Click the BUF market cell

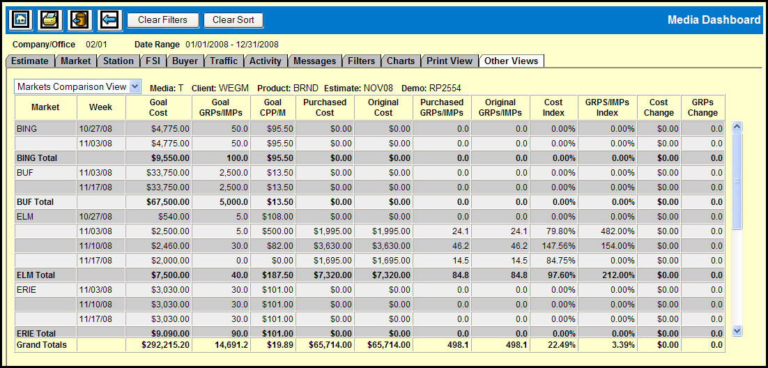coord(46,173)
